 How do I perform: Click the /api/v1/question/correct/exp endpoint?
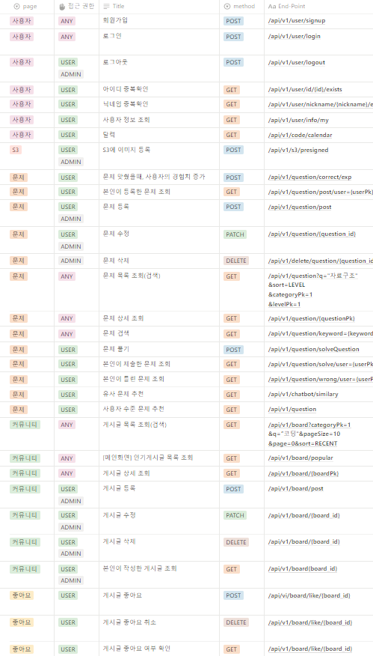pos(309,177)
